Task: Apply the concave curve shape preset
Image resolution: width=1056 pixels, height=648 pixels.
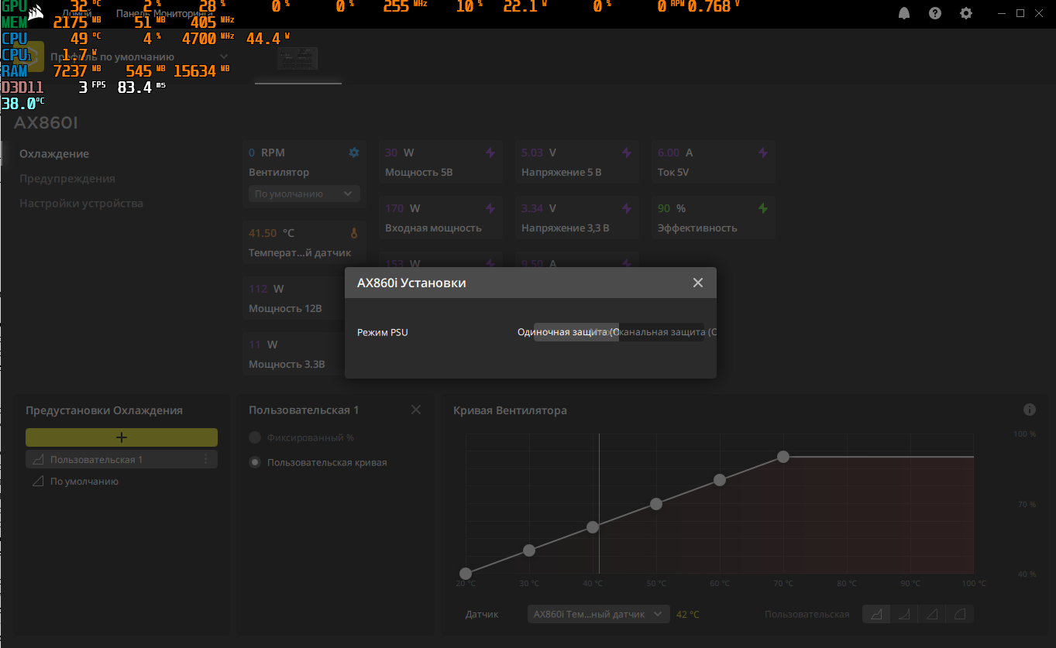Action: point(904,614)
